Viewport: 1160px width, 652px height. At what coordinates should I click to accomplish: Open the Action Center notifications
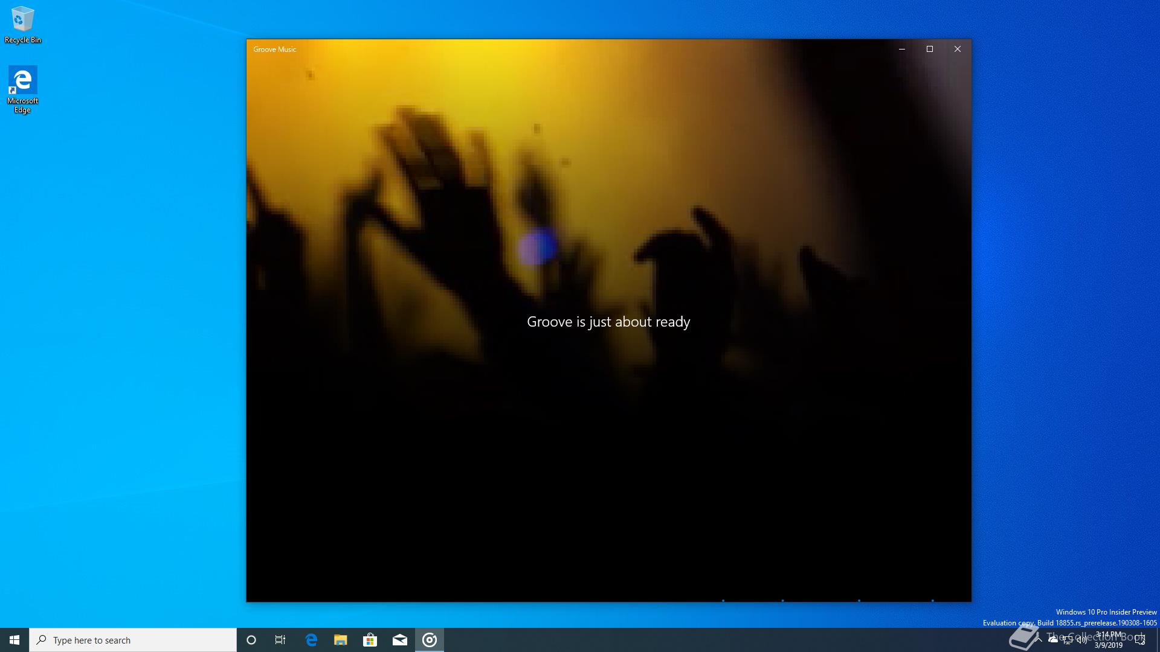pyautogui.click(x=1140, y=640)
